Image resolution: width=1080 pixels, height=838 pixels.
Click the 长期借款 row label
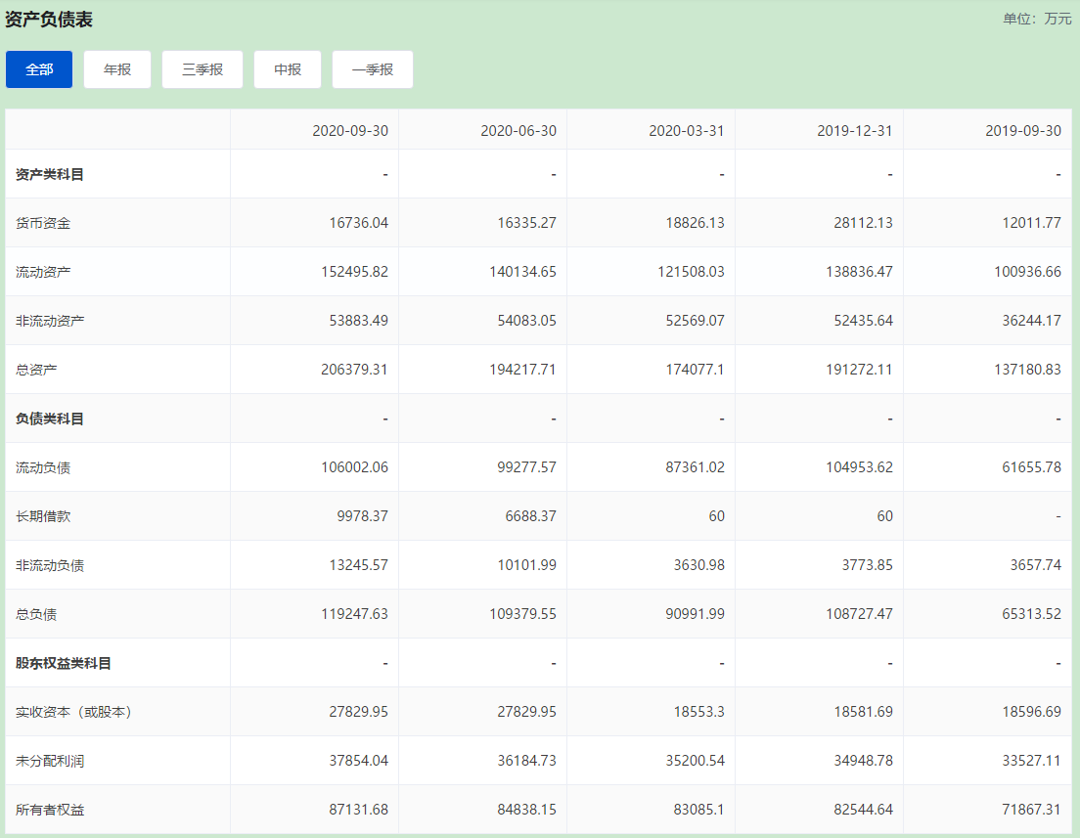tap(43, 516)
